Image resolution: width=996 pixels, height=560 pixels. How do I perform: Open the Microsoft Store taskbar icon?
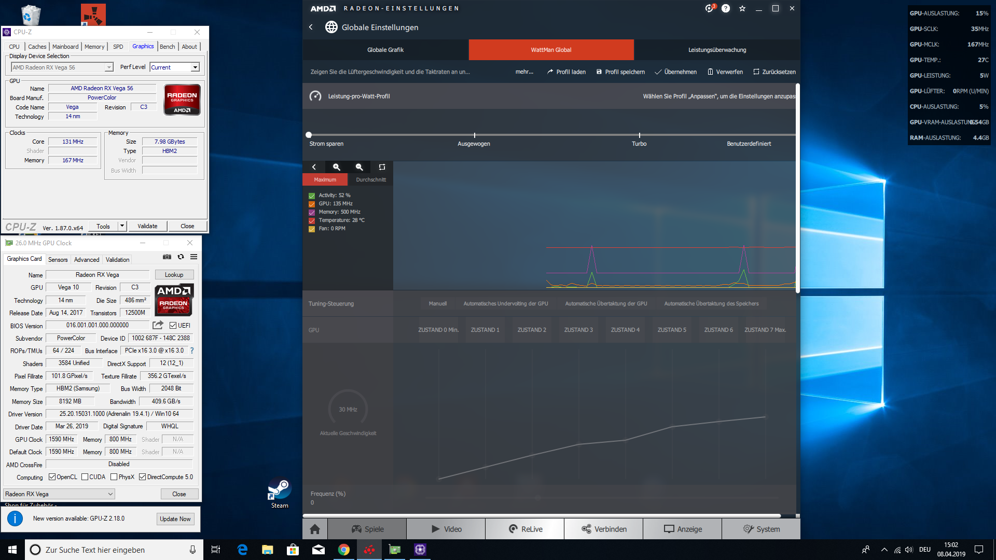293,550
